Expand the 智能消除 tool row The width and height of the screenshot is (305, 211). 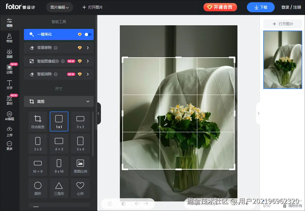pos(59,74)
